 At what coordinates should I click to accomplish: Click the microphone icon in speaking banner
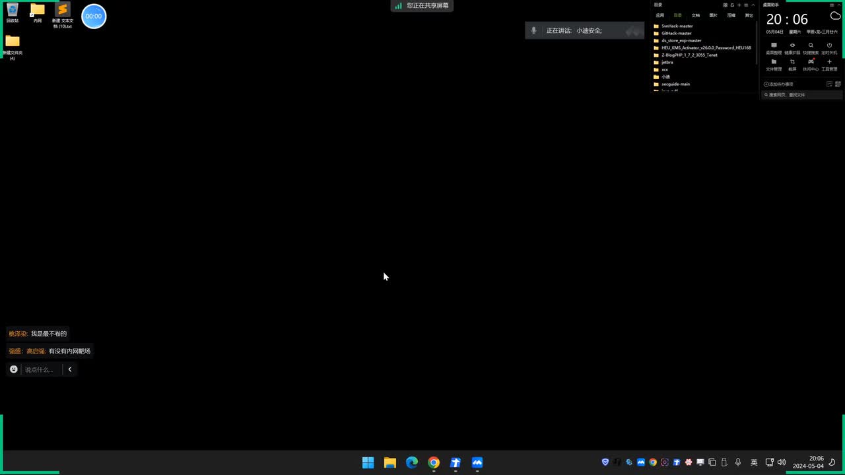534,30
